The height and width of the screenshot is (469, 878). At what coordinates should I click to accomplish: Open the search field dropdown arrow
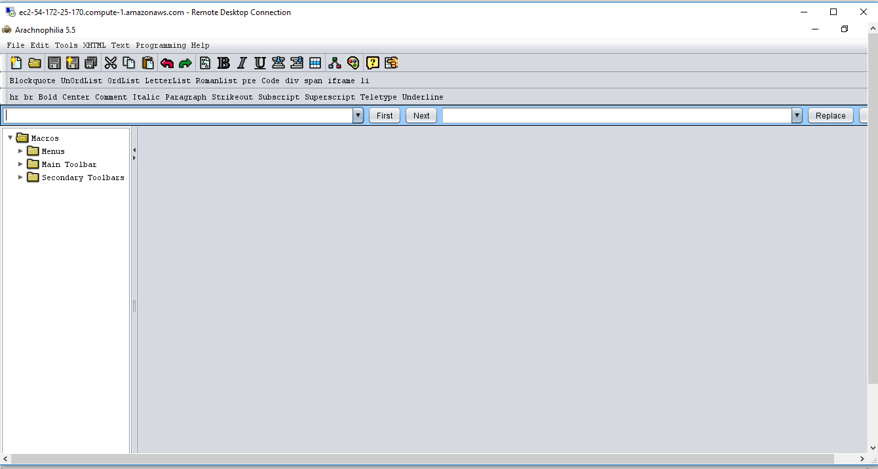(358, 116)
